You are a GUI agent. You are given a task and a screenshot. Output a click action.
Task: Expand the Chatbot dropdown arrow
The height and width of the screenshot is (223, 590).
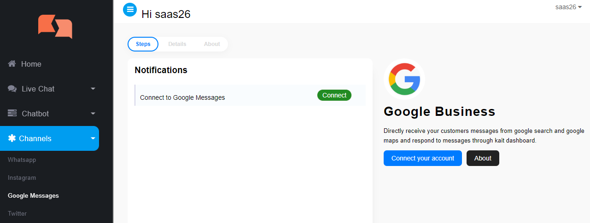pos(93,114)
